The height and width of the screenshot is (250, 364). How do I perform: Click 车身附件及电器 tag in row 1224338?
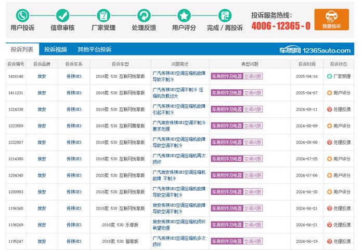pyautogui.click(x=227, y=109)
